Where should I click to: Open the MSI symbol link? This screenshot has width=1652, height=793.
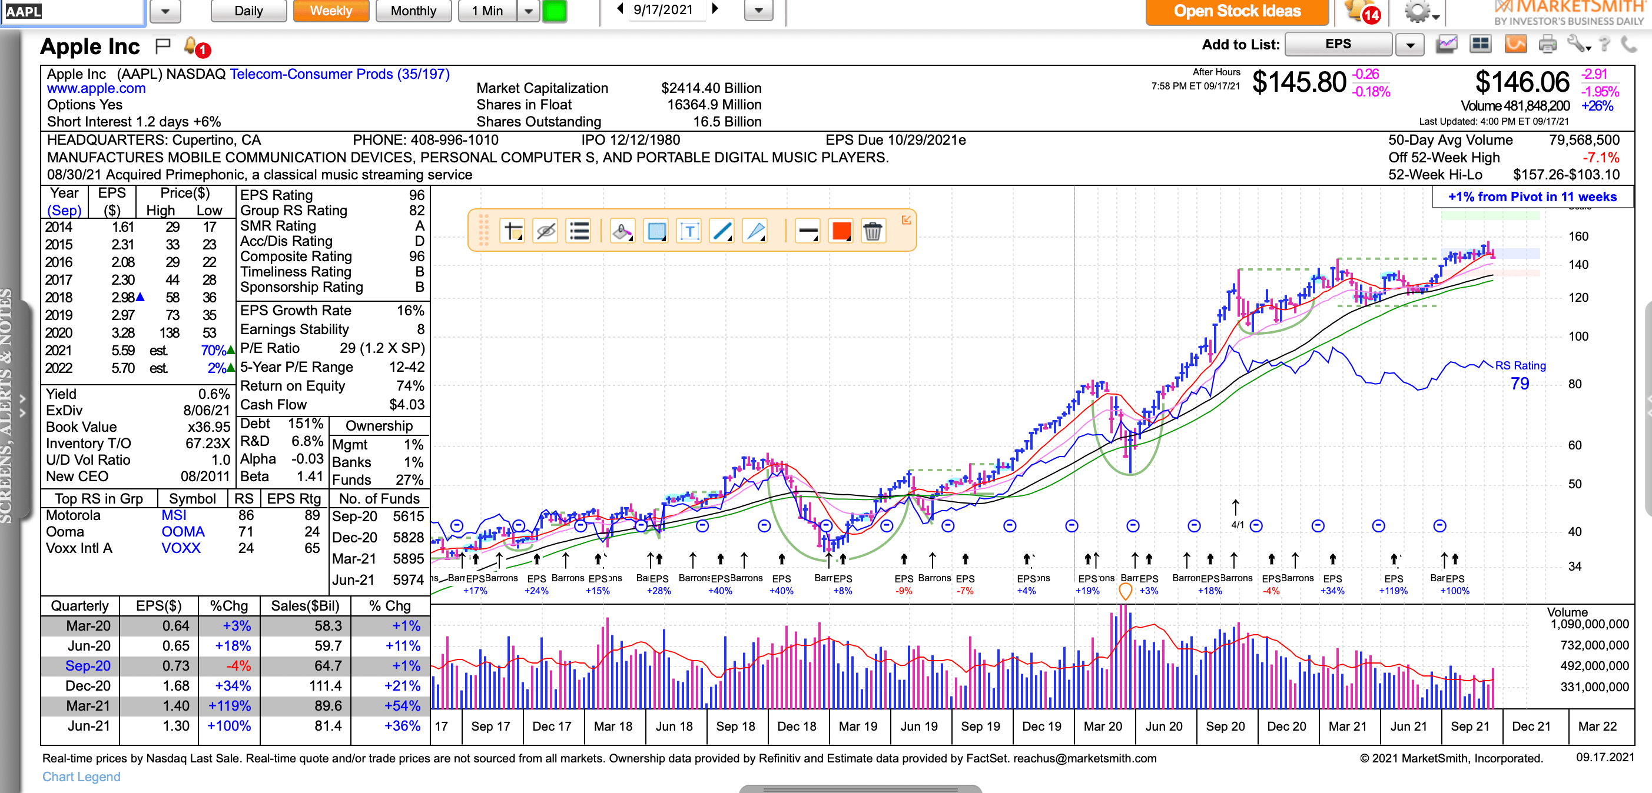point(174,515)
